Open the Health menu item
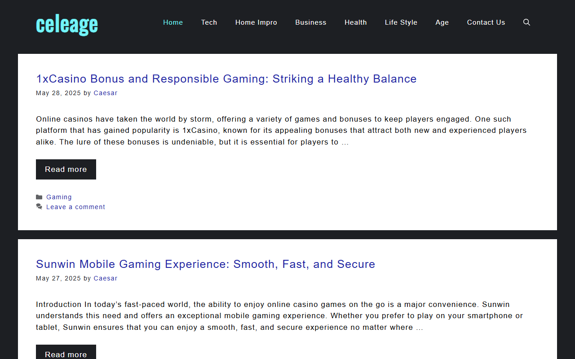 [x=356, y=22]
